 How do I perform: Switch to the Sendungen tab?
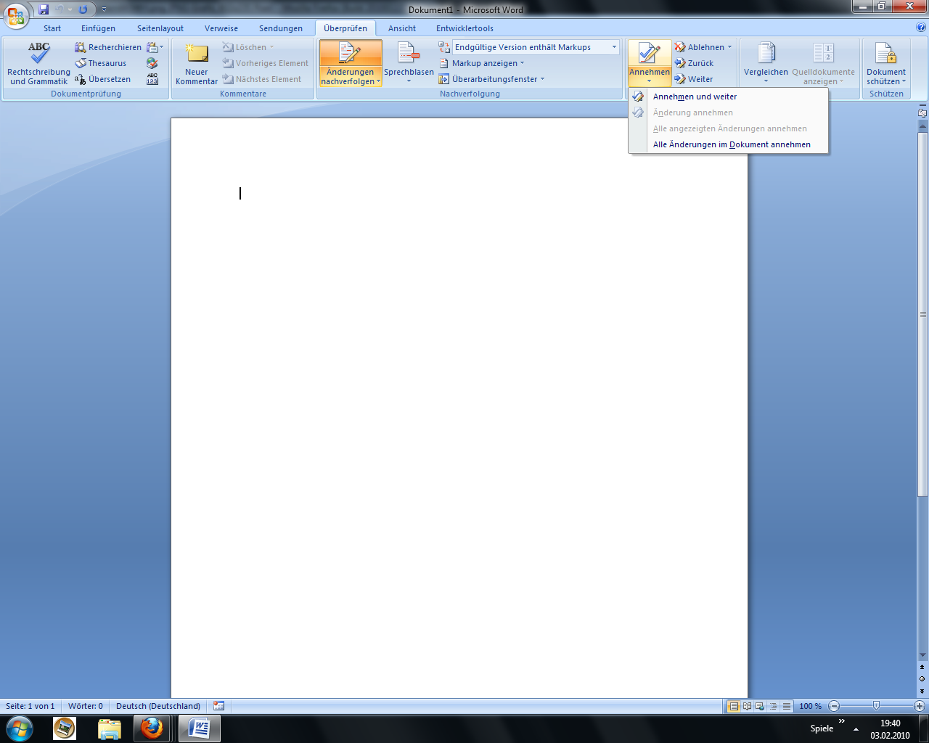pyautogui.click(x=281, y=28)
